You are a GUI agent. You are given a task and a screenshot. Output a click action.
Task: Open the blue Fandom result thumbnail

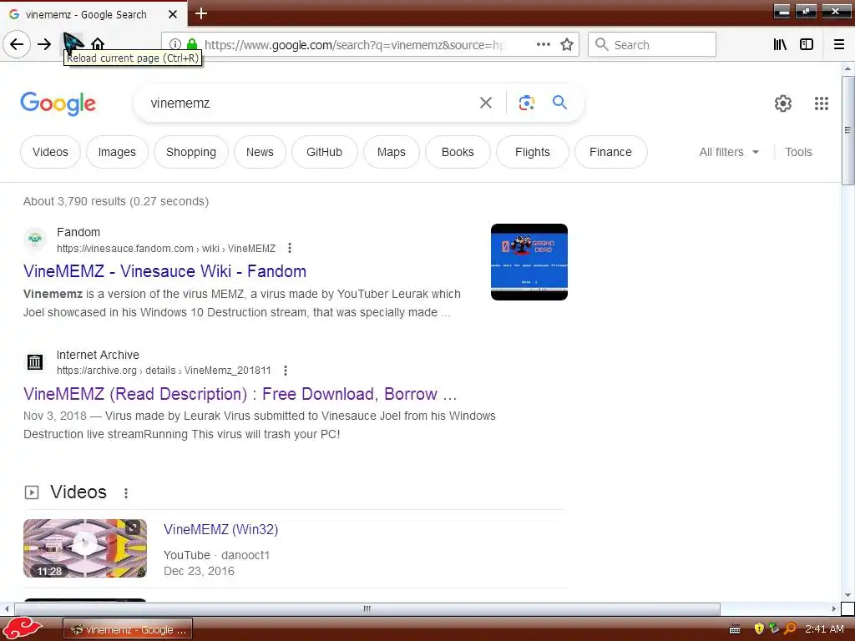[529, 262]
